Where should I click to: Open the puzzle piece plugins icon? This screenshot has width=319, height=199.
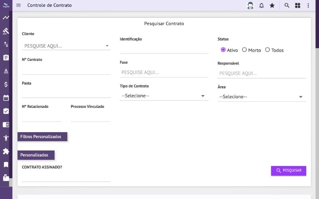coord(6,151)
